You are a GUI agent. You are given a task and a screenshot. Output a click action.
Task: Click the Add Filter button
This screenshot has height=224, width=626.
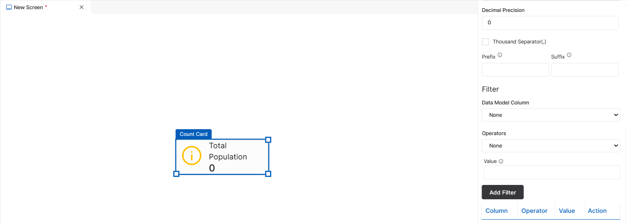coord(503,192)
